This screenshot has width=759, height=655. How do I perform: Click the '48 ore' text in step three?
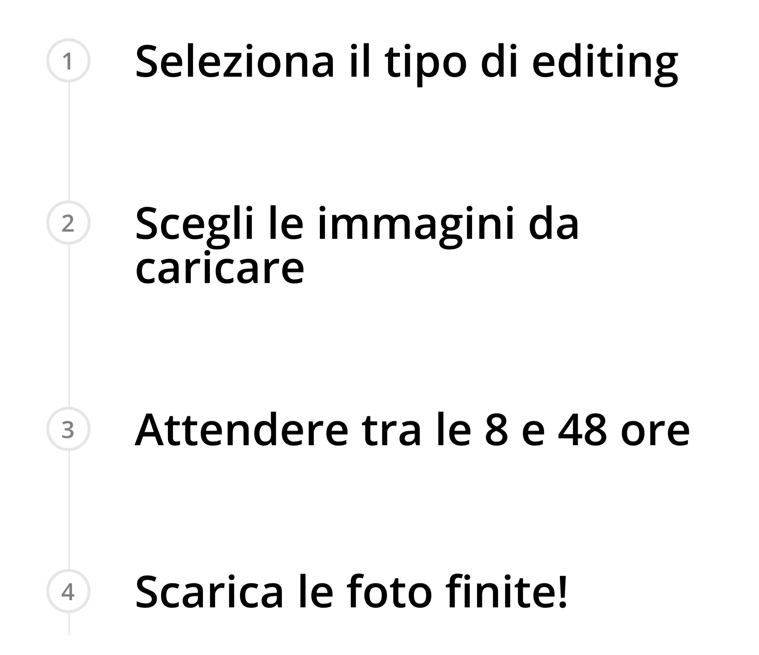624,430
